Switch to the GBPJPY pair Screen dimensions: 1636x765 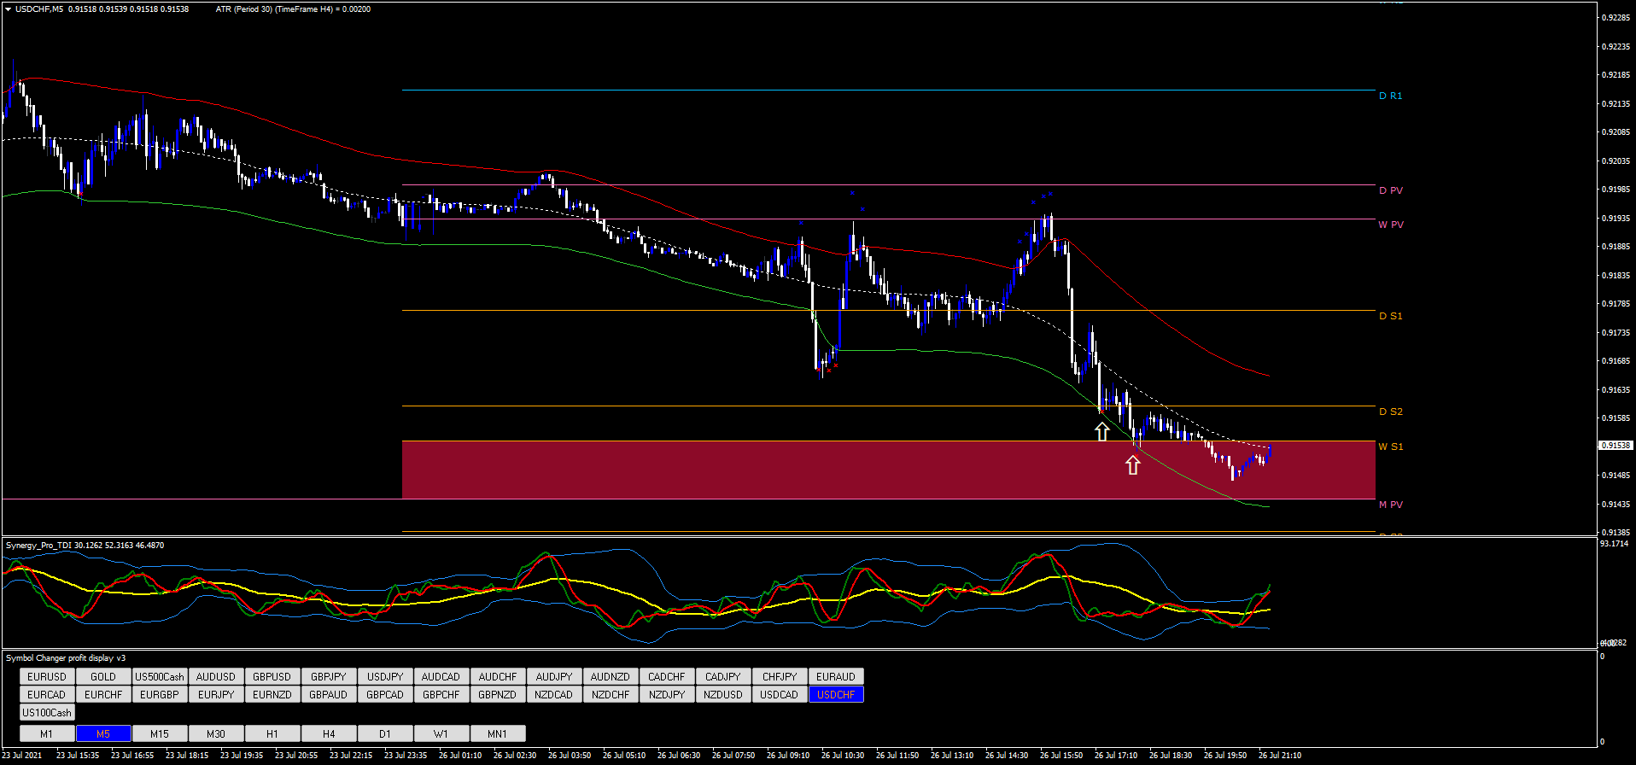[x=329, y=677]
